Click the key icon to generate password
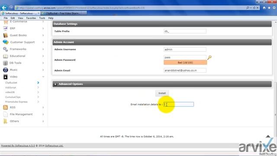This screenshot has width=277, height=156. 209,58
